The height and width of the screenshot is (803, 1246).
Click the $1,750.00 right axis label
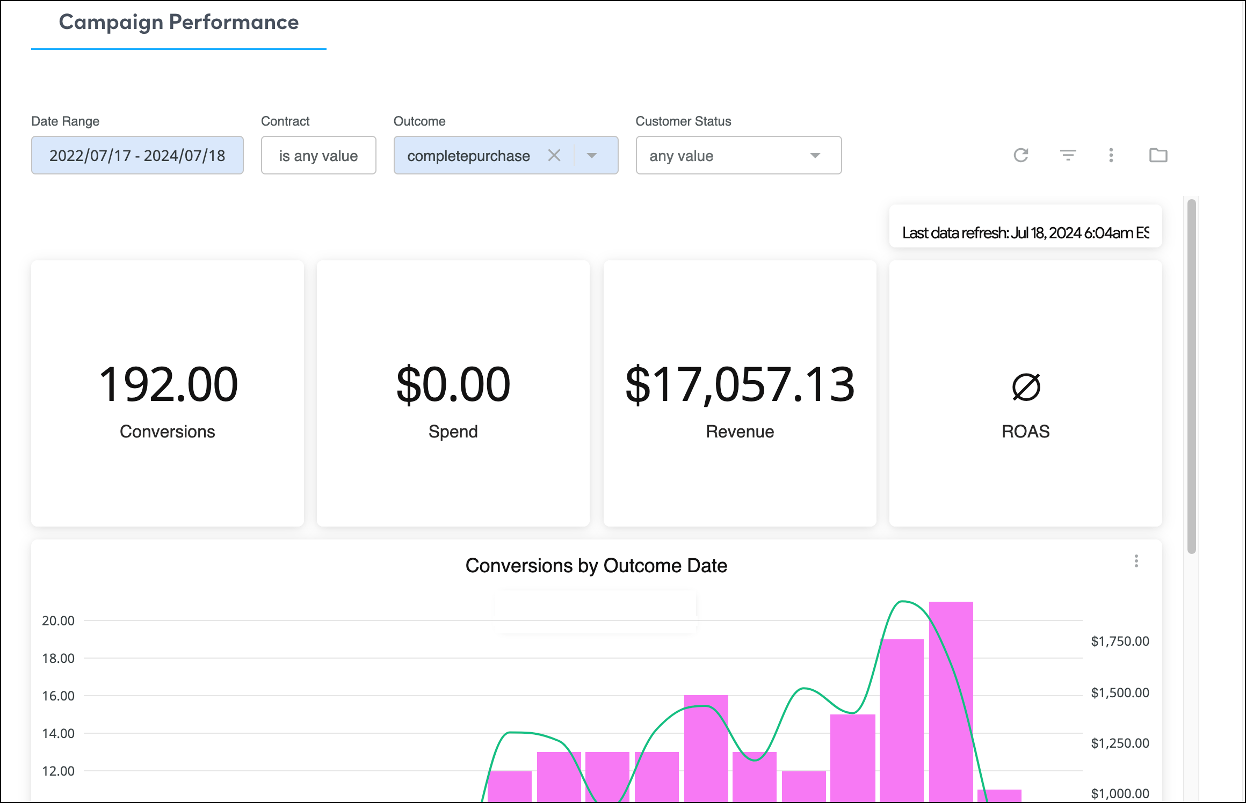(1120, 641)
